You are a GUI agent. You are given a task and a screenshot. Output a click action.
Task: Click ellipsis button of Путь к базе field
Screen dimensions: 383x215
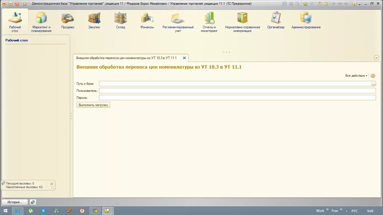point(374,83)
